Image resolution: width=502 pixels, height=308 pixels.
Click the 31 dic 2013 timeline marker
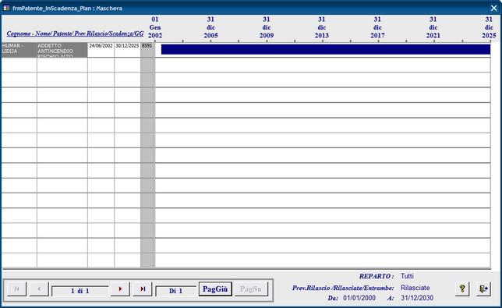point(322,27)
